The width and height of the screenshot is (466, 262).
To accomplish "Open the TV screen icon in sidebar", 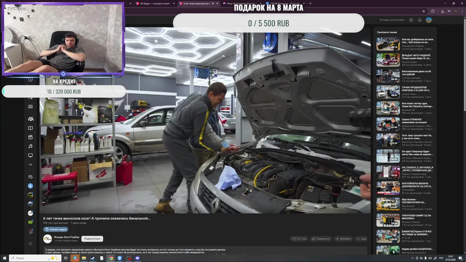I will 31,155.
